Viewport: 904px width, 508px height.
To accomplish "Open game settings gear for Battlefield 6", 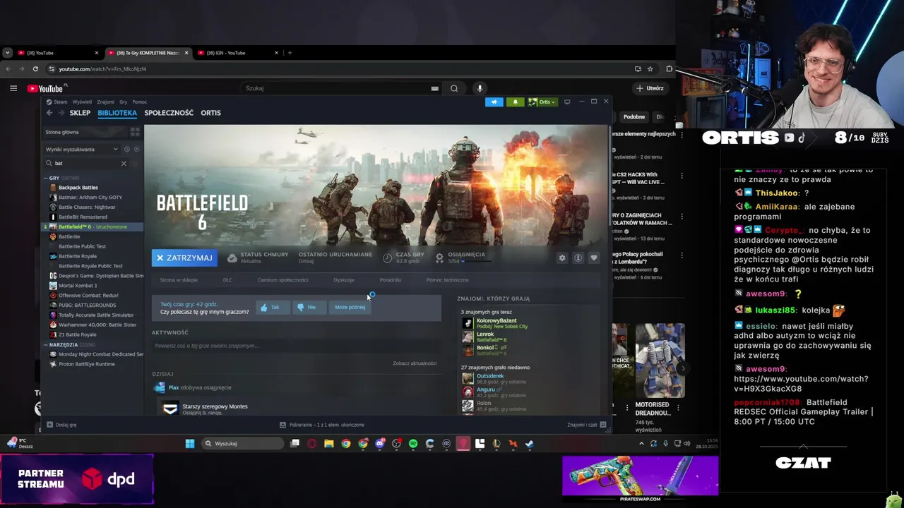I will tap(562, 258).
